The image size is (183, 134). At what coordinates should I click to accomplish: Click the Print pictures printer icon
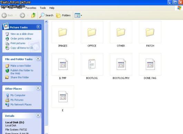point(7,43)
